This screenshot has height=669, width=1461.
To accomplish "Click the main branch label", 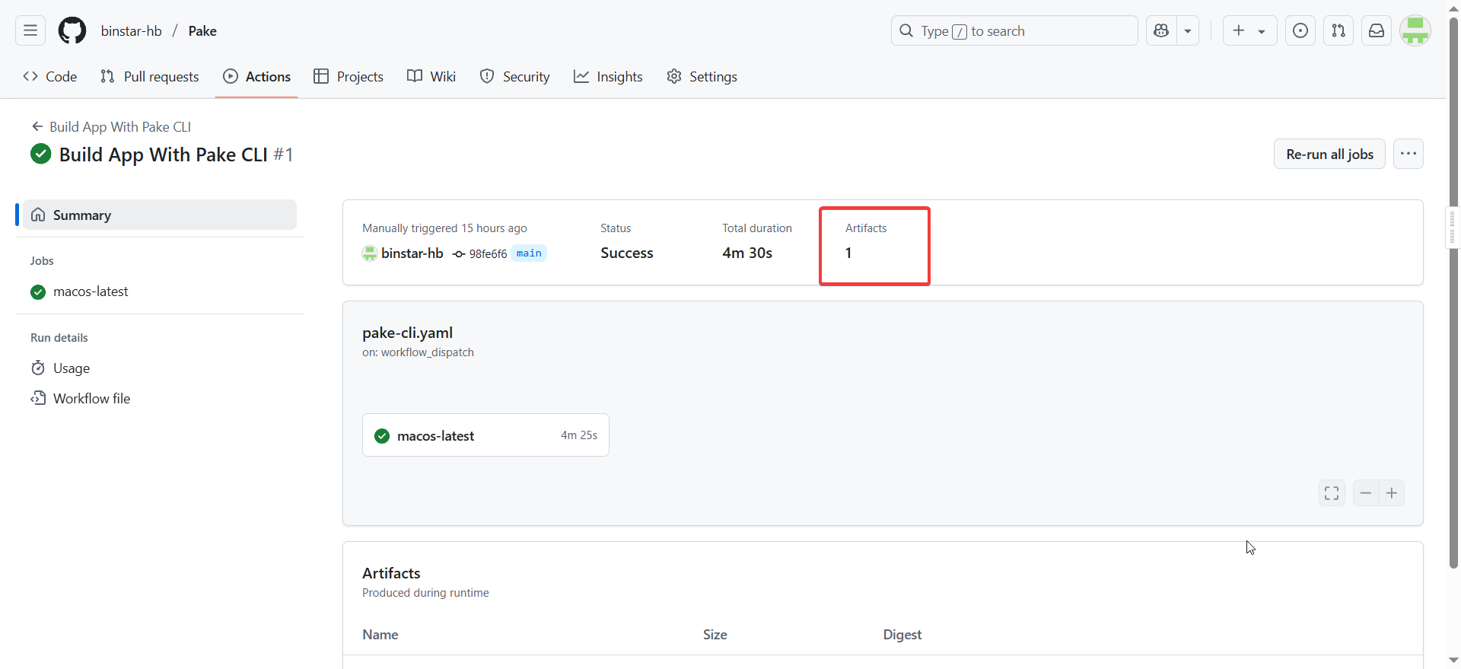I will pyautogui.click(x=529, y=253).
